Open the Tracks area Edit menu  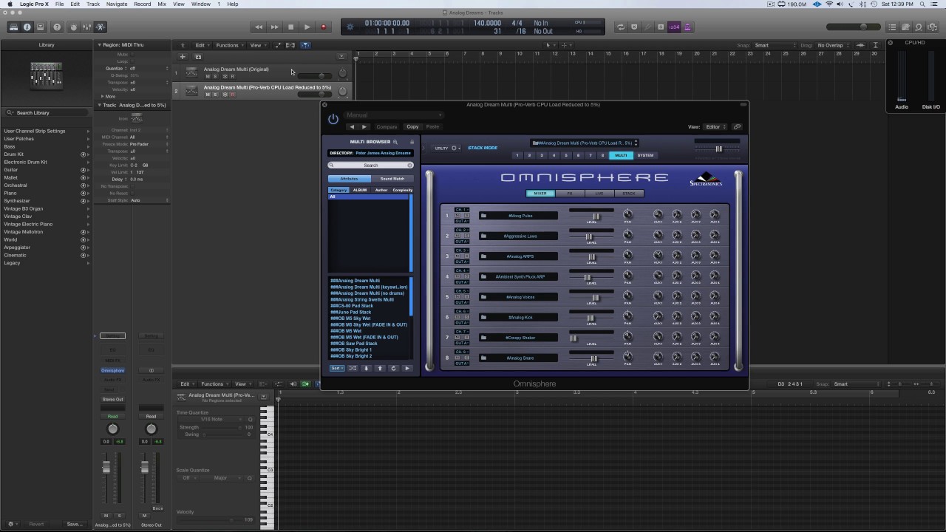pyautogui.click(x=202, y=45)
